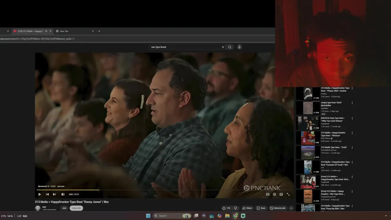Image resolution: width=391 pixels, height=220 pixels.
Task: Open options for 'Offer You Can't Refuse'
Action: 352,118
